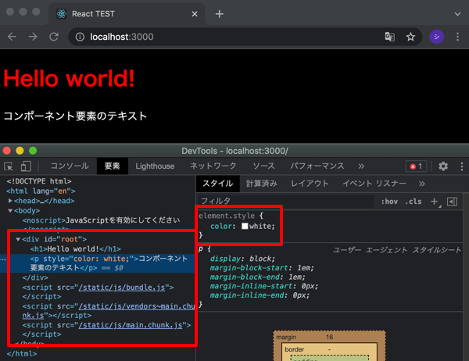The height and width of the screenshot is (361, 469).
Task: Click Hello world! heading on page
Action: point(69,78)
